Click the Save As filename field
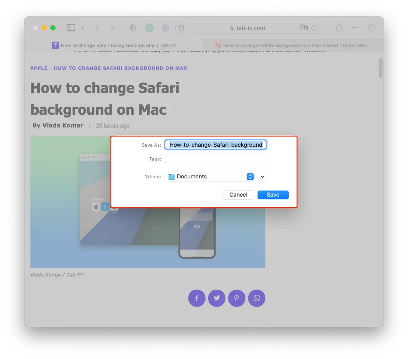 [216, 145]
